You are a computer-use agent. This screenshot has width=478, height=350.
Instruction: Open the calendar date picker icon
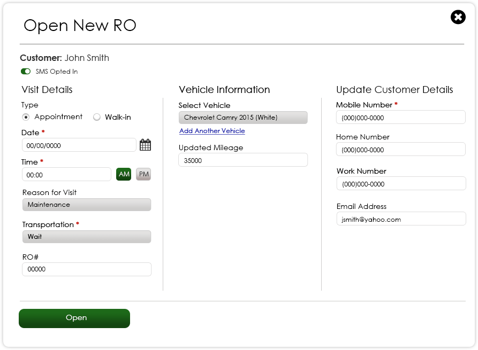coord(145,145)
